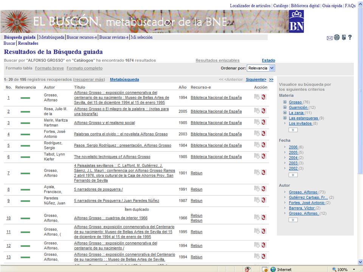Add result 1 to selection icon

257,97
